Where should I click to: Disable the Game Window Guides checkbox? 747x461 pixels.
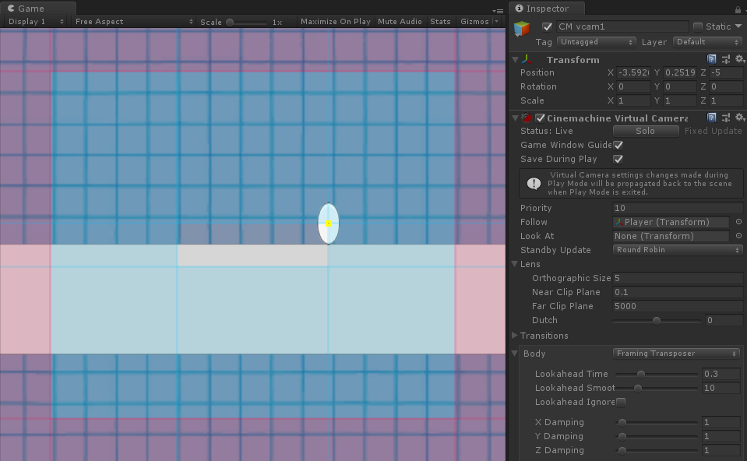[618, 145]
